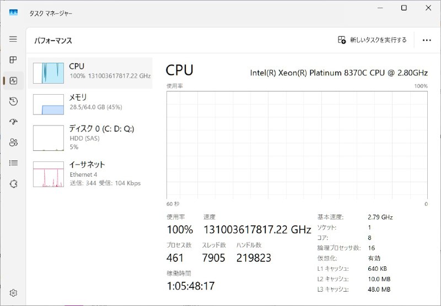Screen dimensions: 441x306
Task: Select the CPU performance entry
Action: (x=90, y=73)
